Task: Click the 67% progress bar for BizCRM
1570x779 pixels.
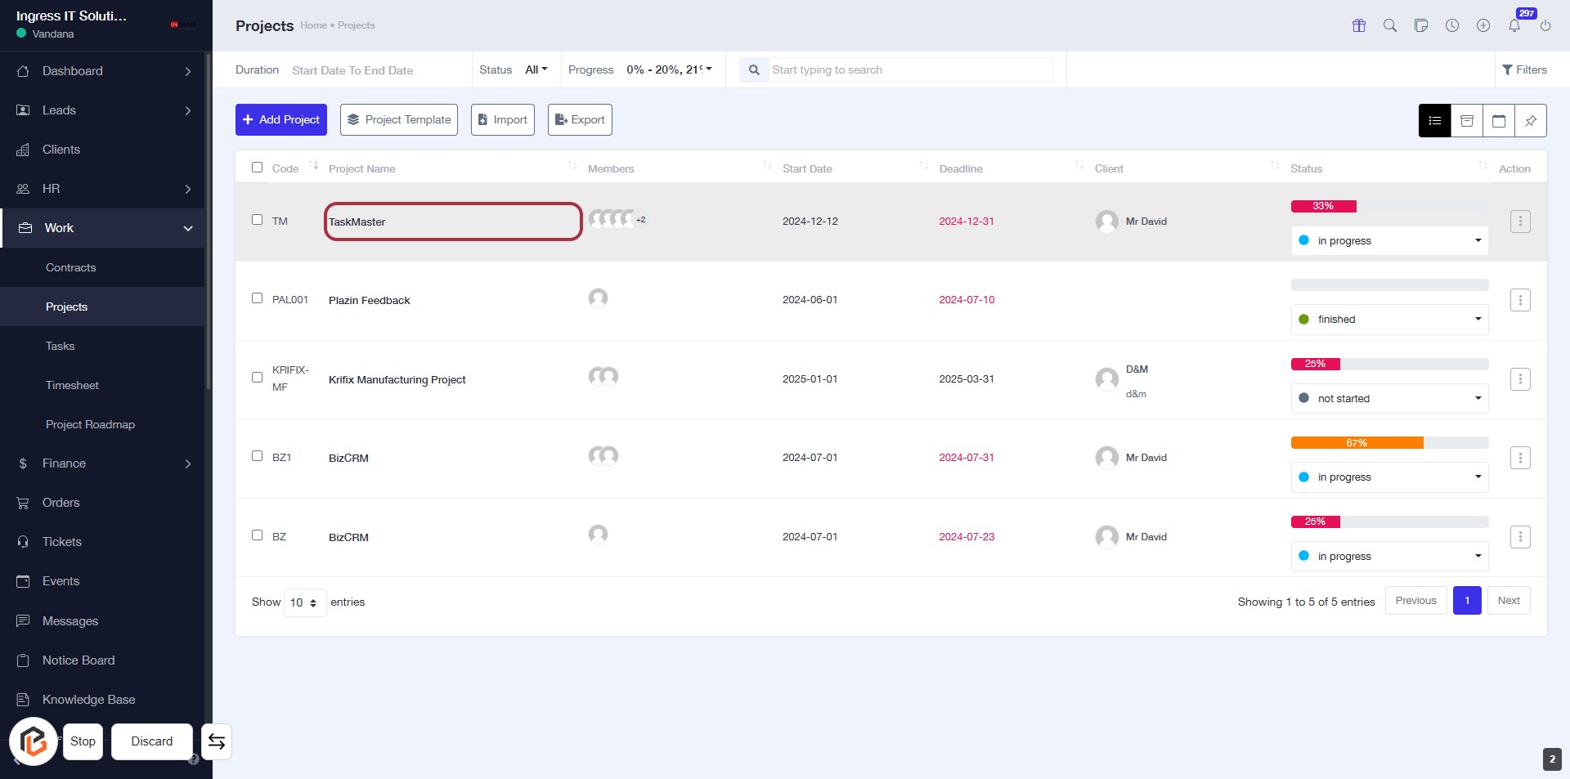Action: 1356,443
